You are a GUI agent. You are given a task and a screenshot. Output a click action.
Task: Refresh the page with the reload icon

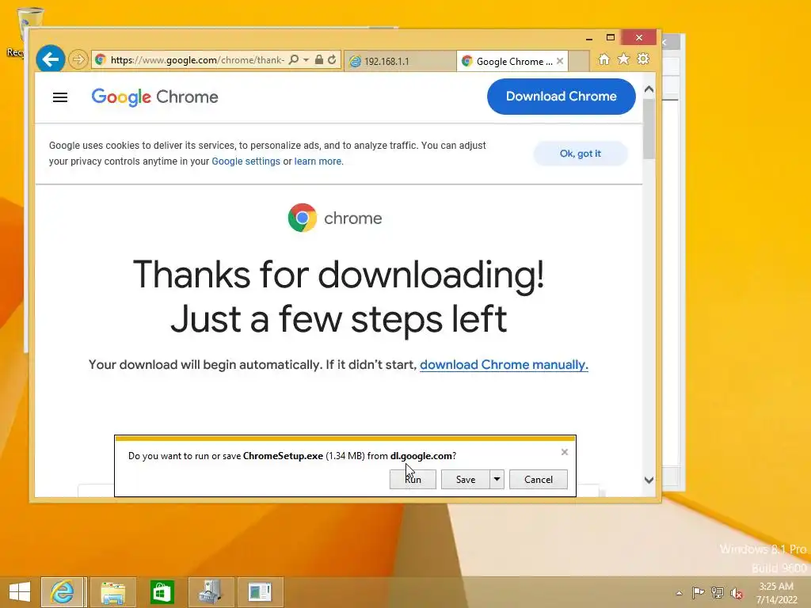(x=332, y=60)
